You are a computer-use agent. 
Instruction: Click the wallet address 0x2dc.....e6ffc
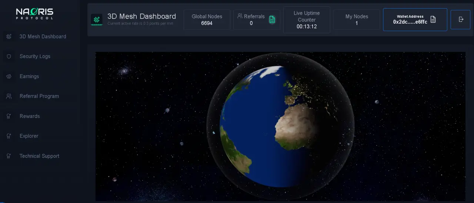tap(410, 22)
